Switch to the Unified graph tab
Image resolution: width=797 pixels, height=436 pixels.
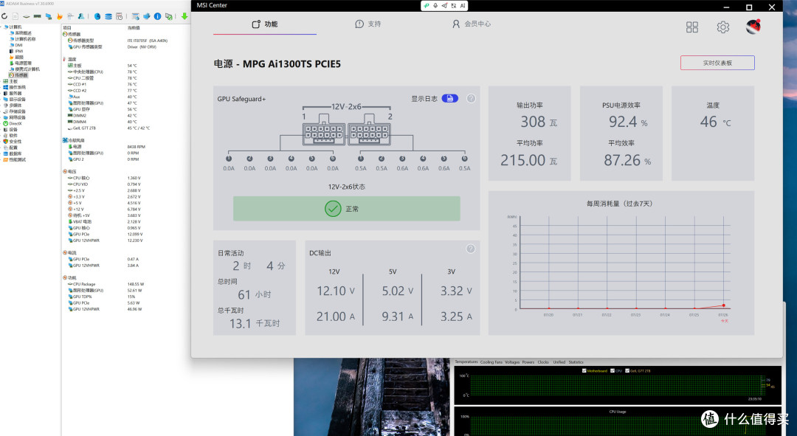pos(559,361)
